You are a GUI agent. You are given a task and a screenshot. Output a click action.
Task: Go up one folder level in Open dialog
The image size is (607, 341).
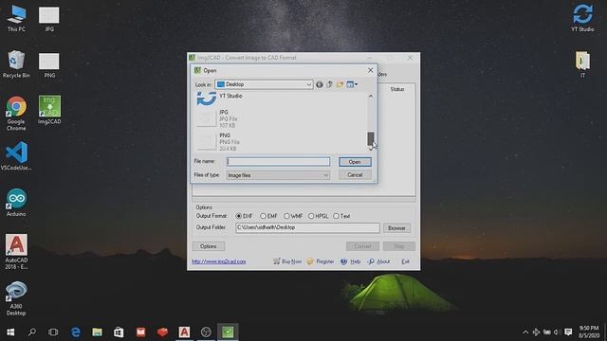329,84
